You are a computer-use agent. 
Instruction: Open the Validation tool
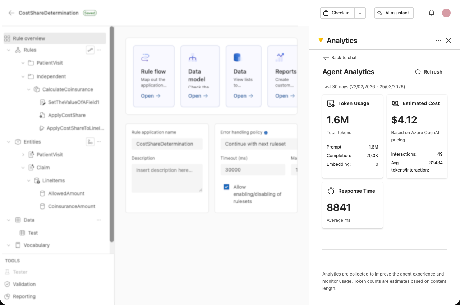24,284
